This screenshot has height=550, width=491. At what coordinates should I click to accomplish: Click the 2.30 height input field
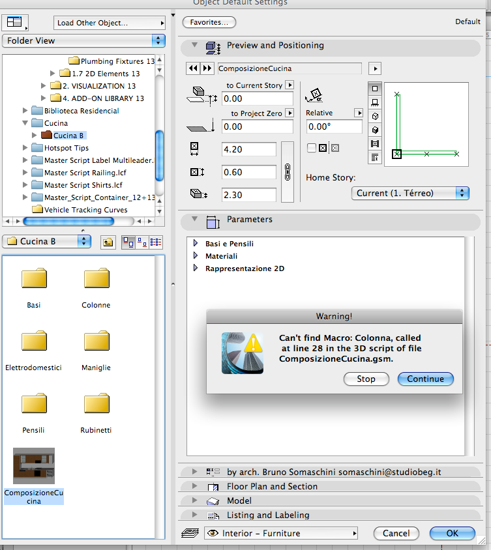249,195
